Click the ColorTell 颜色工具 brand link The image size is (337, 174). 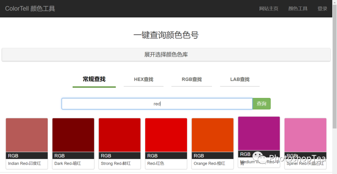(30, 9)
